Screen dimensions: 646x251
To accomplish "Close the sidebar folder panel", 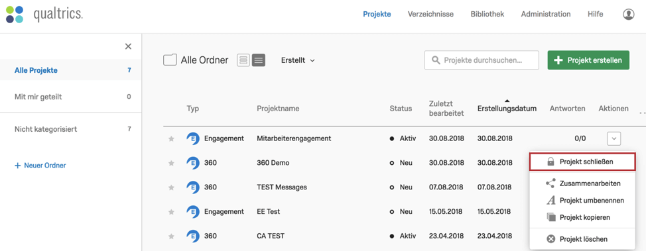I will pyautogui.click(x=128, y=46).
